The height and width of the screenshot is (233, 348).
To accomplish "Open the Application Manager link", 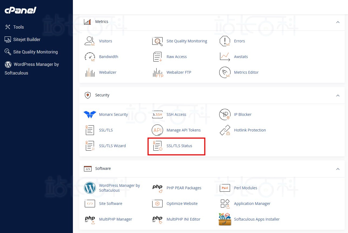I will coord(252,204).
